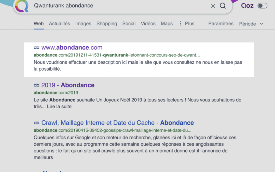
Task: Select the Maps tab
Action: click(167, 23)
